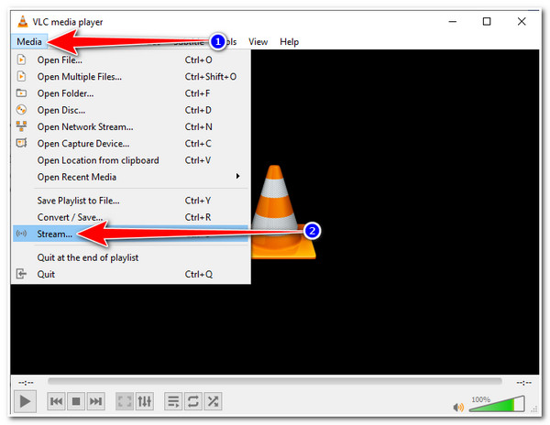Click the playback seek bar

pyautogui.click(x=275, y=381)
